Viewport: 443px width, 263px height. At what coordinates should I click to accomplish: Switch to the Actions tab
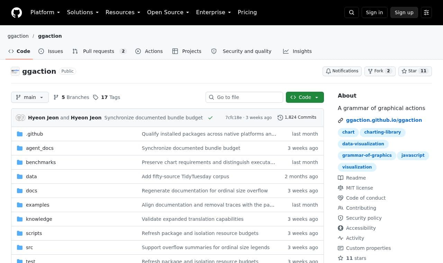tap(149, 51)
